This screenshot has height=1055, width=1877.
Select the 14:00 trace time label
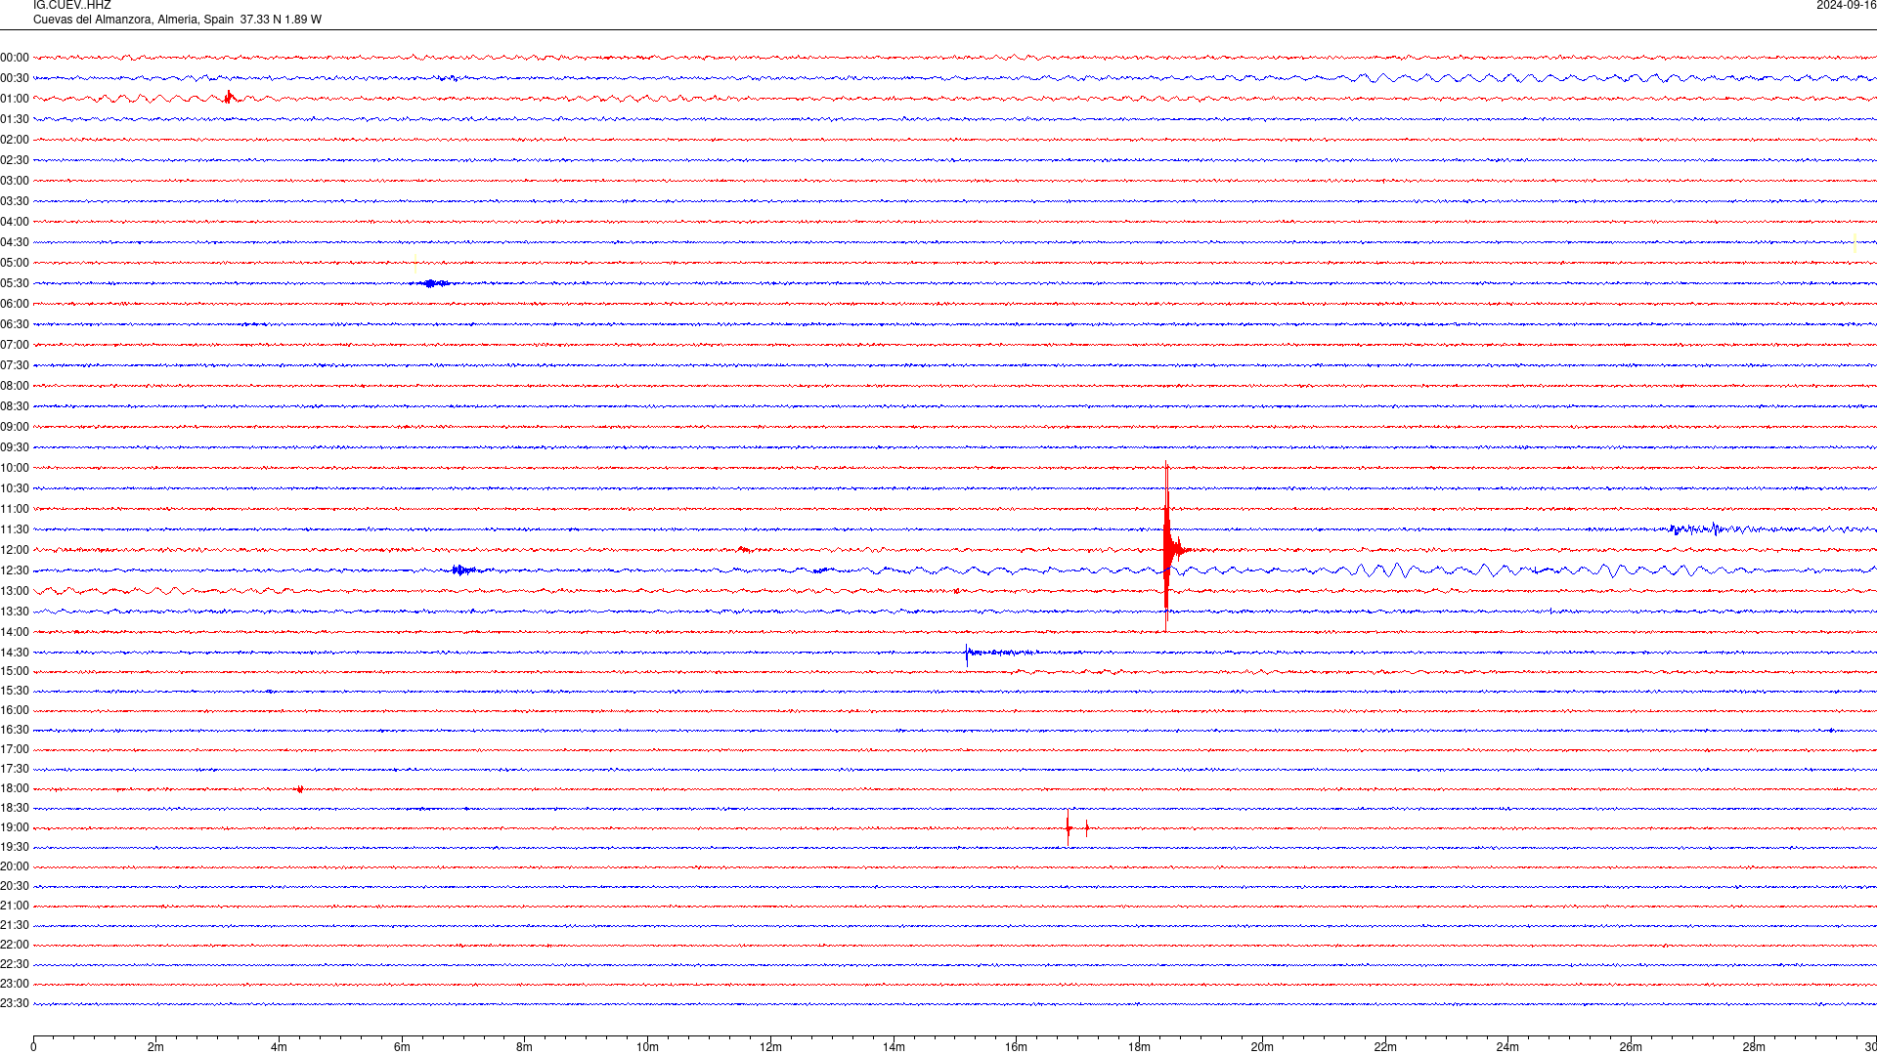coord(15,632)
